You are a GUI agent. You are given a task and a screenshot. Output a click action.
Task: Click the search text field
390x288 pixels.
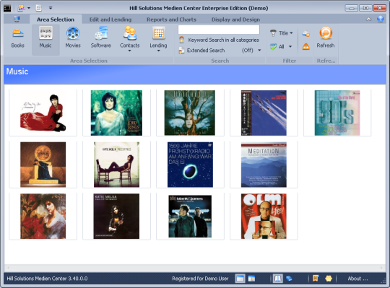[219, 30]
